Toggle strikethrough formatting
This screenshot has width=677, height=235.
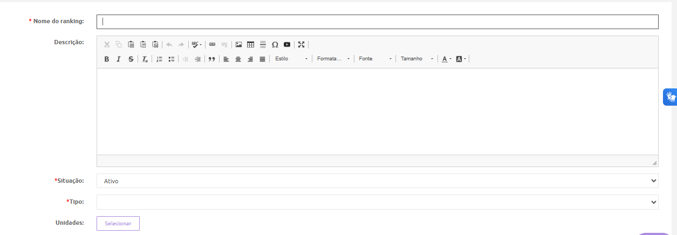click(131, 59)
